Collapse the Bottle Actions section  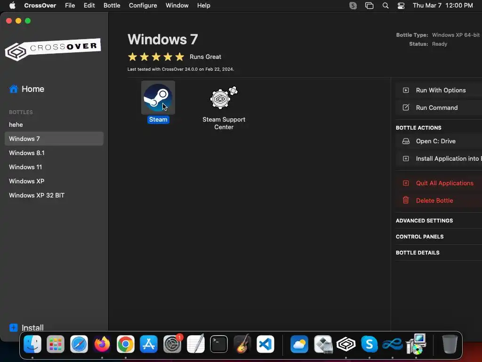coord(418,128)
